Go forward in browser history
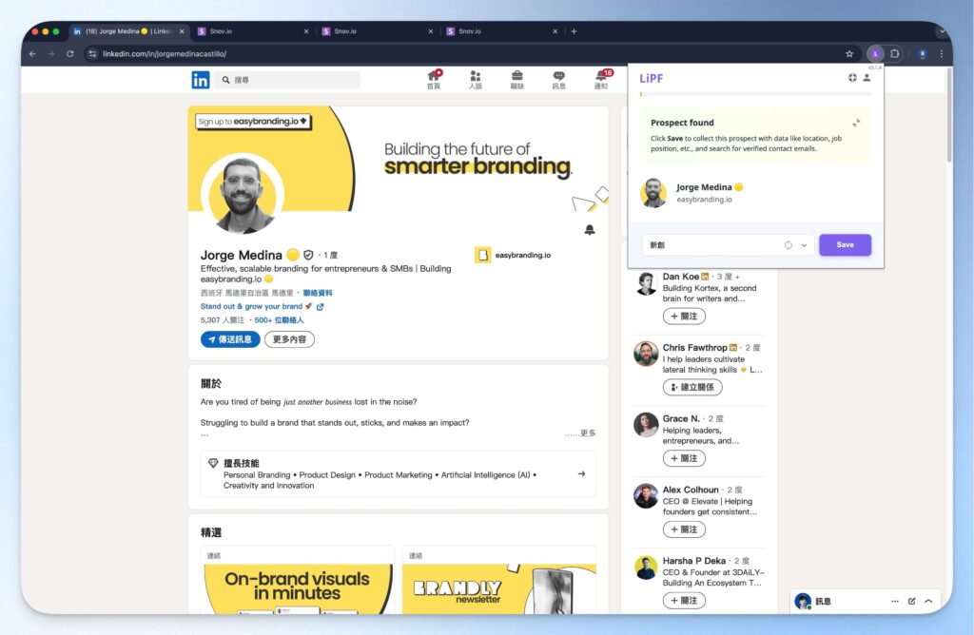 coord(51,54)
